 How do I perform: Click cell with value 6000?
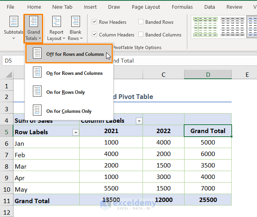[208, 154]
